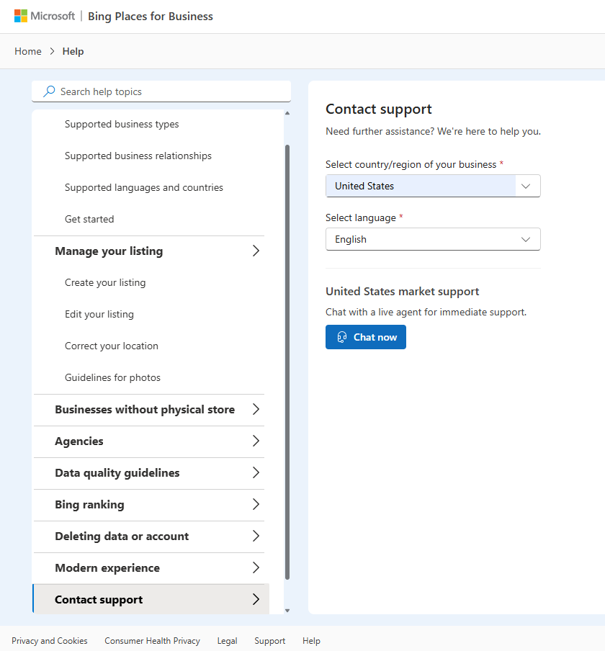Viewport: 605px width, 651px height.
Task: Click the Chat now button
Action: pos(365,337)
